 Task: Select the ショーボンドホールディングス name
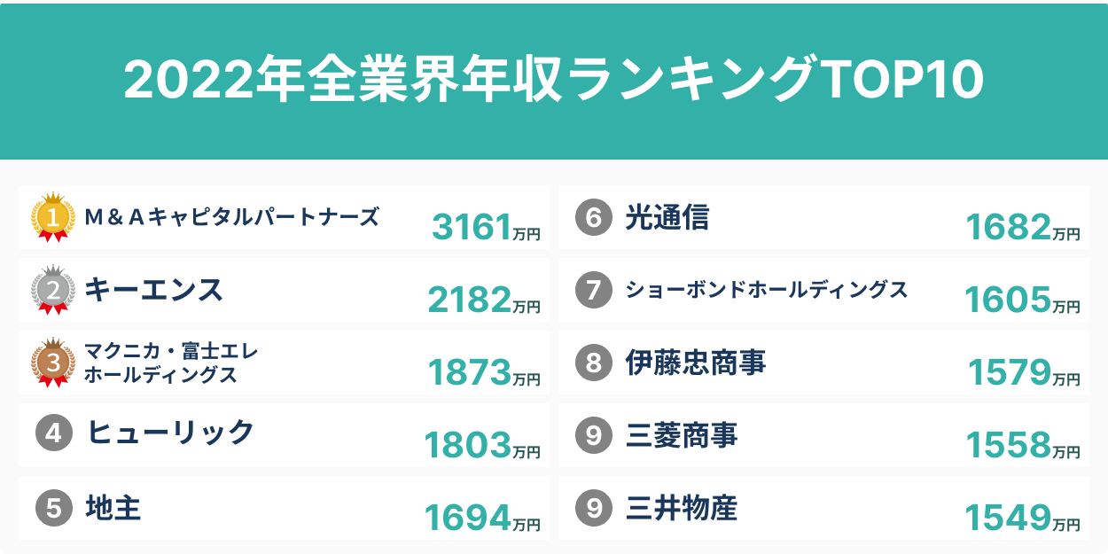(x=767, y=290)
